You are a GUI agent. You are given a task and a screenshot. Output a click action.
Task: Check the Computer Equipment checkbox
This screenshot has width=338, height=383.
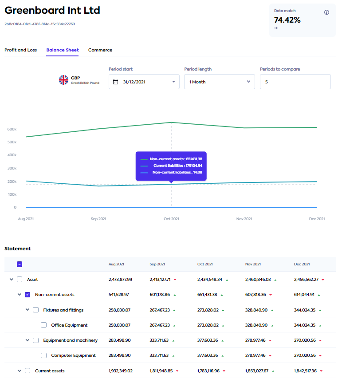(x=44, y=355)
